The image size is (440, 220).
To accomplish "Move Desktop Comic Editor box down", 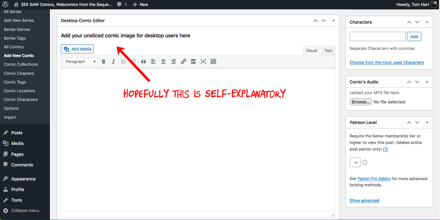I will [324, 21].
